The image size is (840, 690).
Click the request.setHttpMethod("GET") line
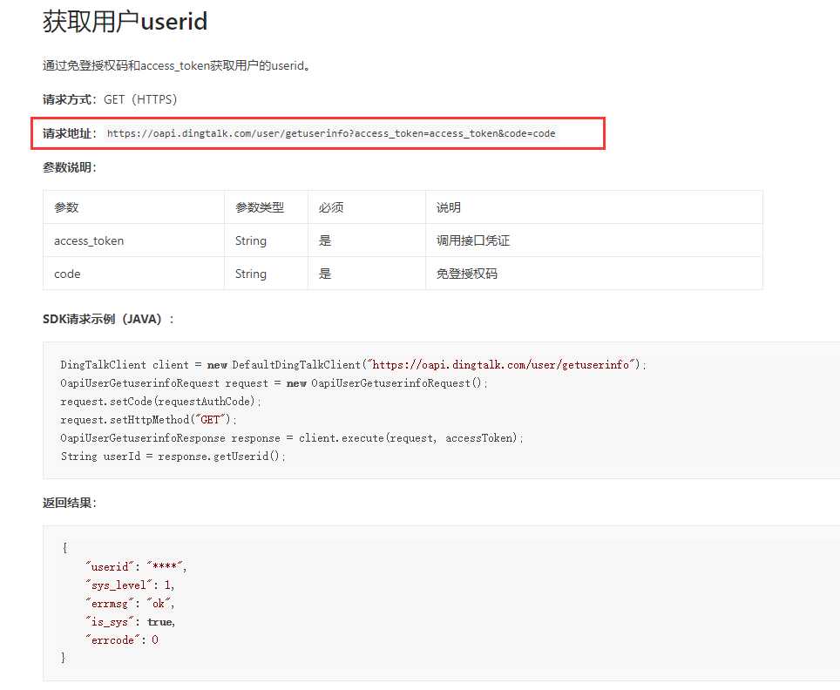(x=148, y=419)
